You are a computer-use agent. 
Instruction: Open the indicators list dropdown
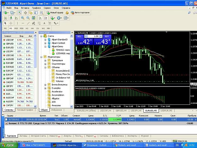pyautogui.click(x=53, y=18)
